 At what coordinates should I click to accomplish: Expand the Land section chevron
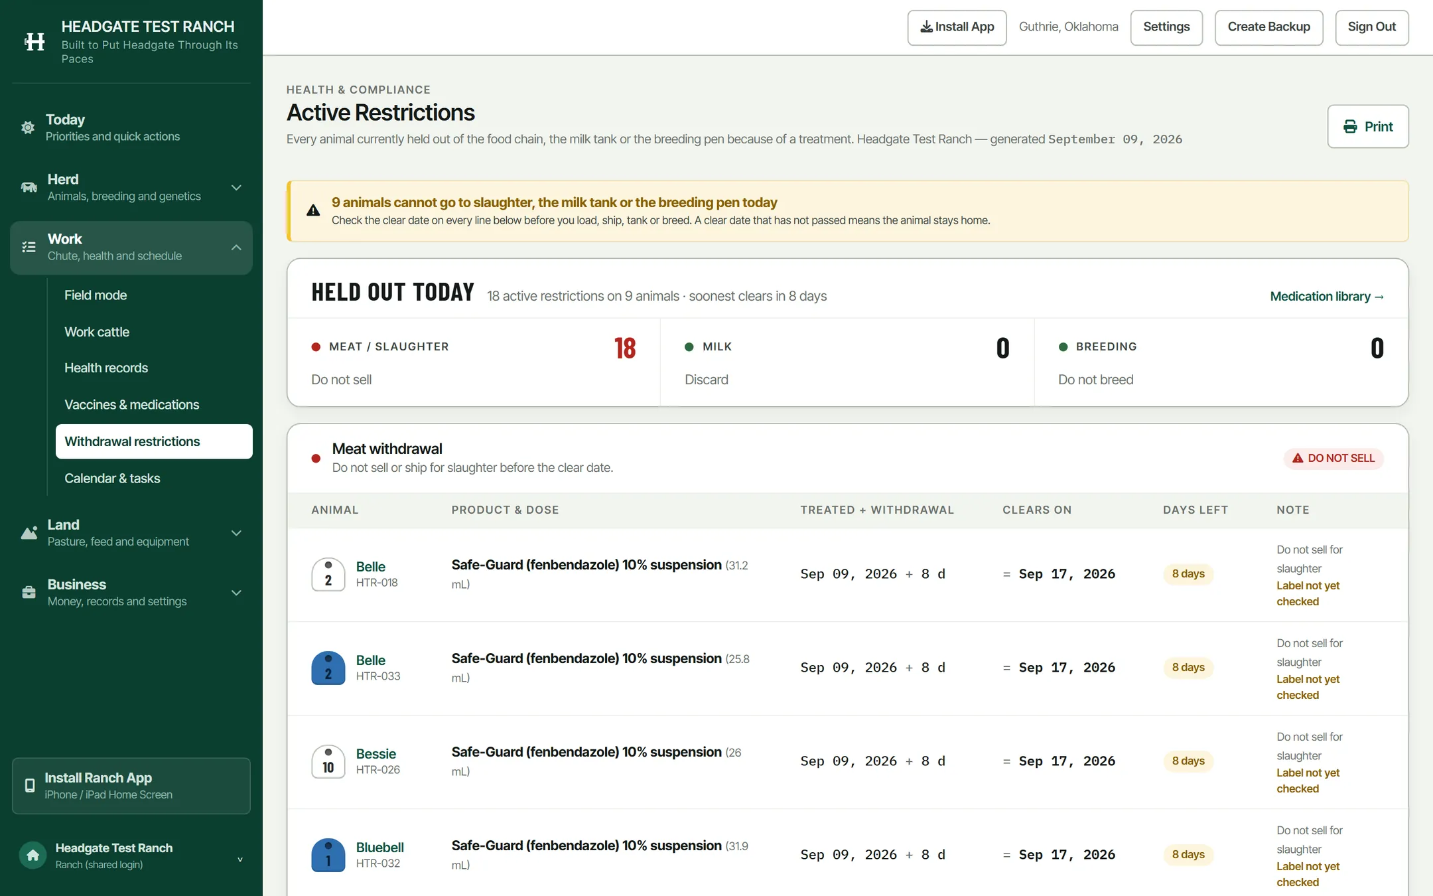(236, 533)
